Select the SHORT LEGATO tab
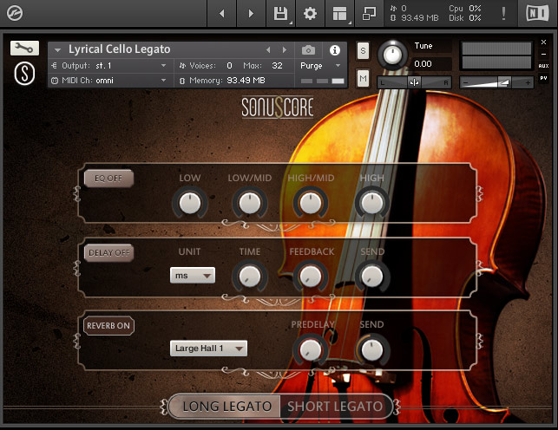 (x=335, y=407)
